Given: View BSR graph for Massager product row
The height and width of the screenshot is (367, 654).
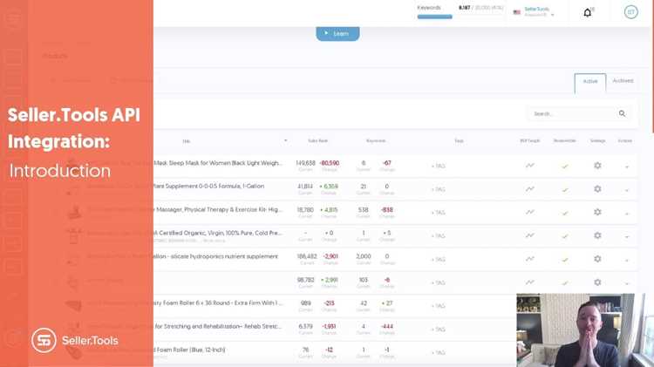Looking at the screenshot, I should point(529,213).
